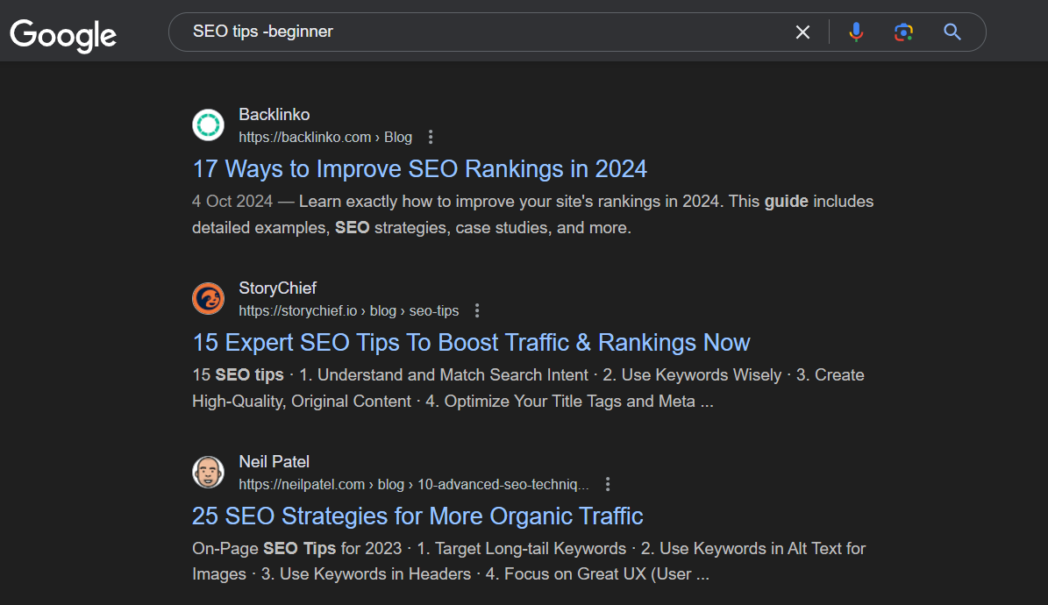Screen dimensions: 1048x605
Task: Click the Google logo
Action: pos(63,35)
